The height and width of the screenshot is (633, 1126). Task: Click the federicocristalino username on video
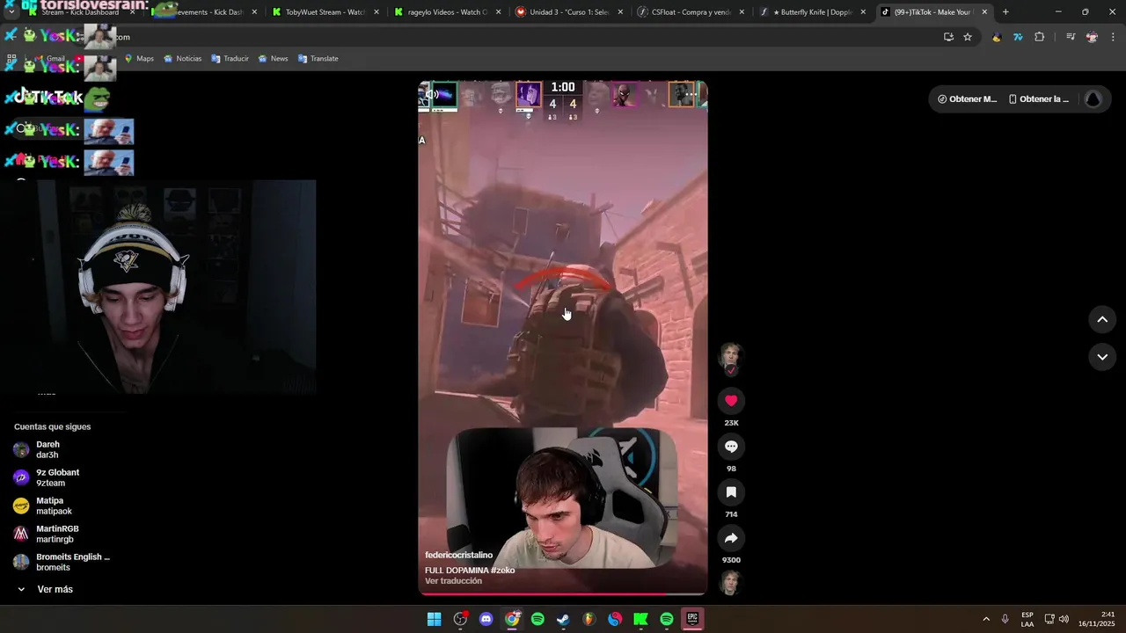[x=458, y=556]
